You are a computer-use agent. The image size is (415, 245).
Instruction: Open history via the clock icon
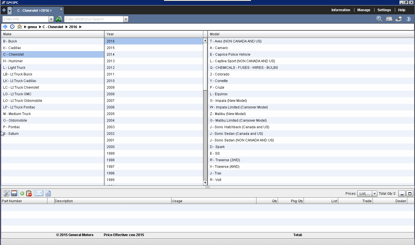point(12,27)
